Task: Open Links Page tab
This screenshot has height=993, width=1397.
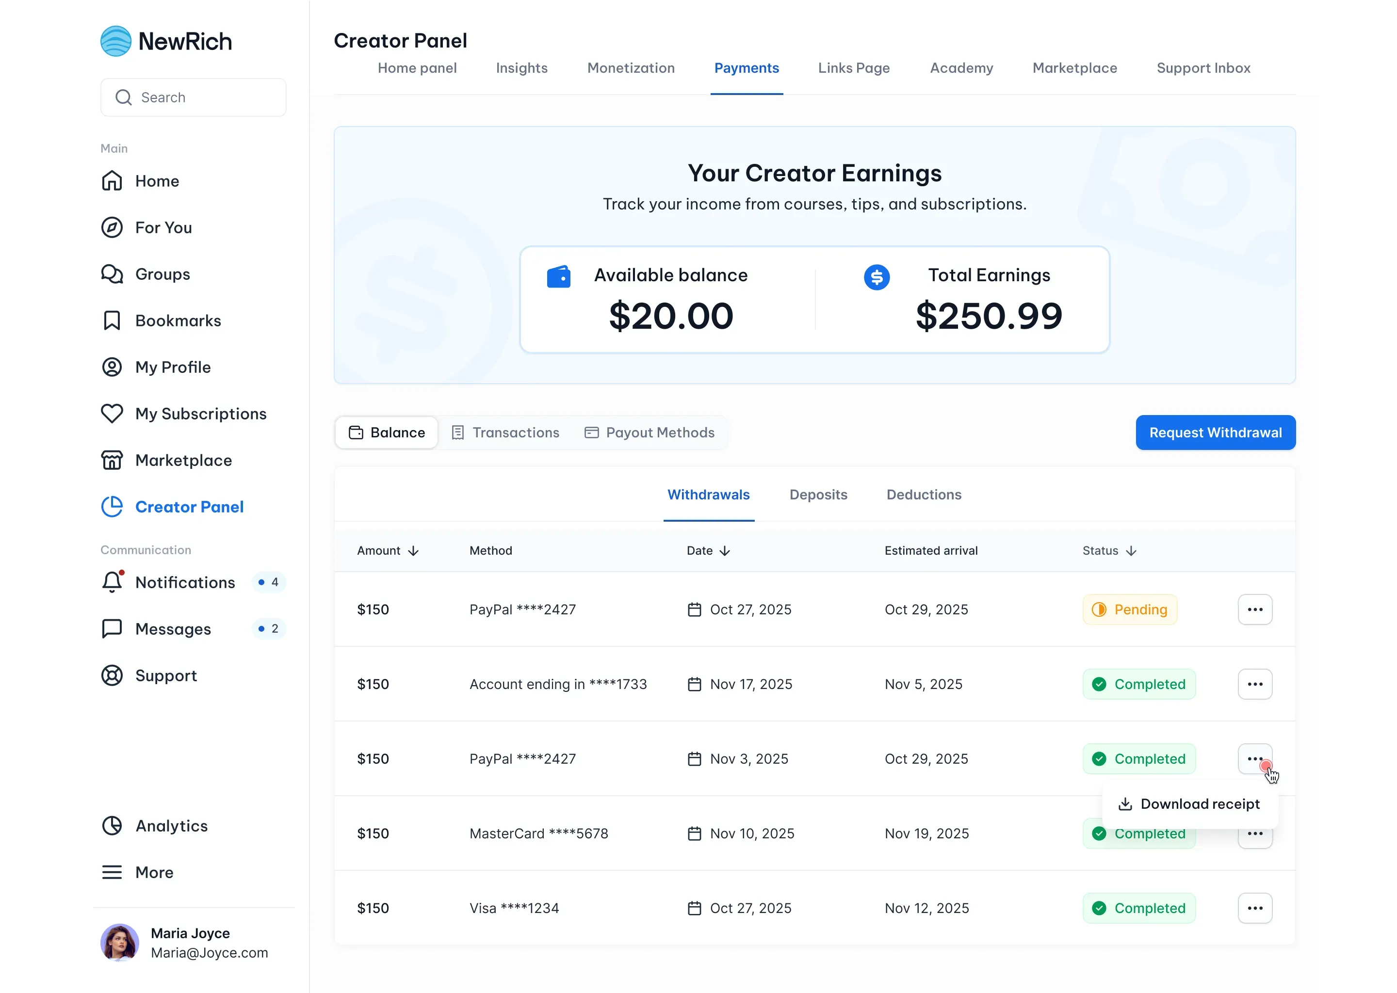Action: point(854,68)
